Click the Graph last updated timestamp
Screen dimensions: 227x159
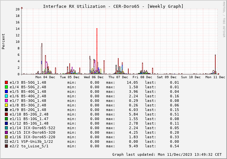coord(167,154)
